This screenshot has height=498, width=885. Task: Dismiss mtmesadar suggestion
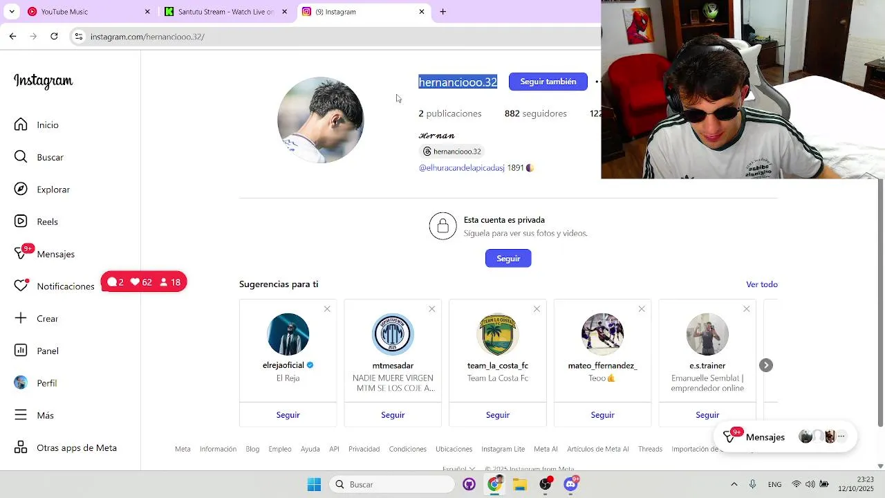point(432,308)
